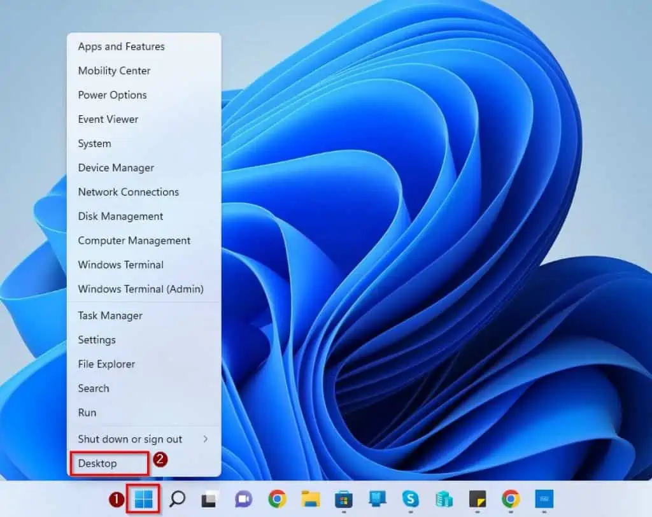Viewport: 652px width, 517px height.
Task: Launch Event Viewer
Action: [x=144, y=119]
